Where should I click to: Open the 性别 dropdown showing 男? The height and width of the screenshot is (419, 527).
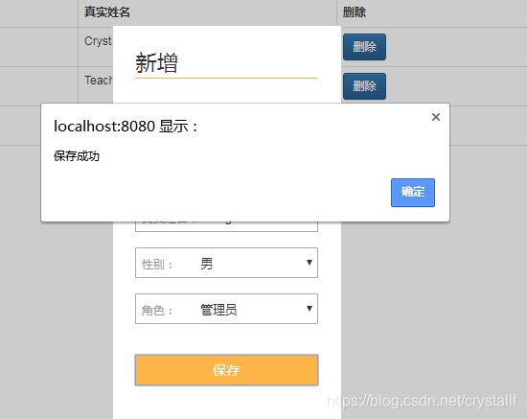[226, 263]
